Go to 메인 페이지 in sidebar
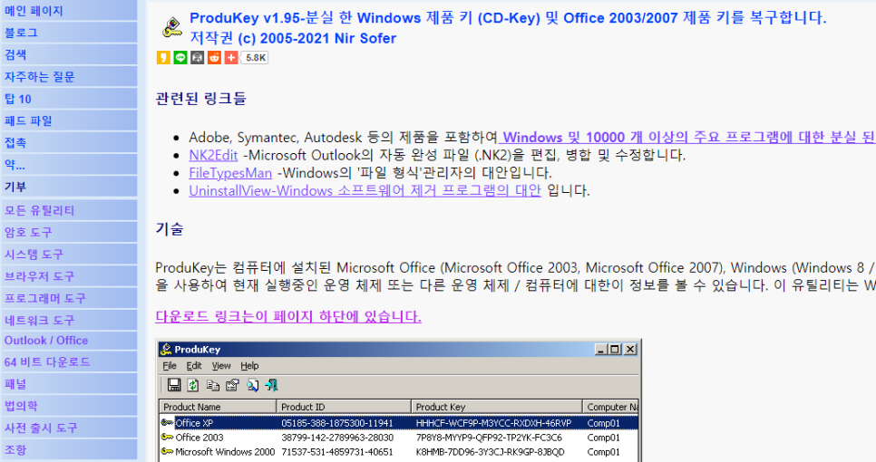876x462 pixels. [x=68, y=11]
